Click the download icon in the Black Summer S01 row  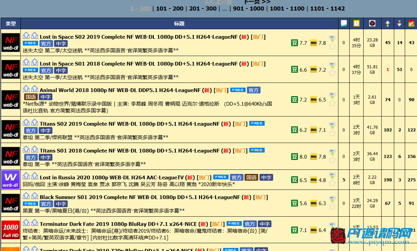332,199
